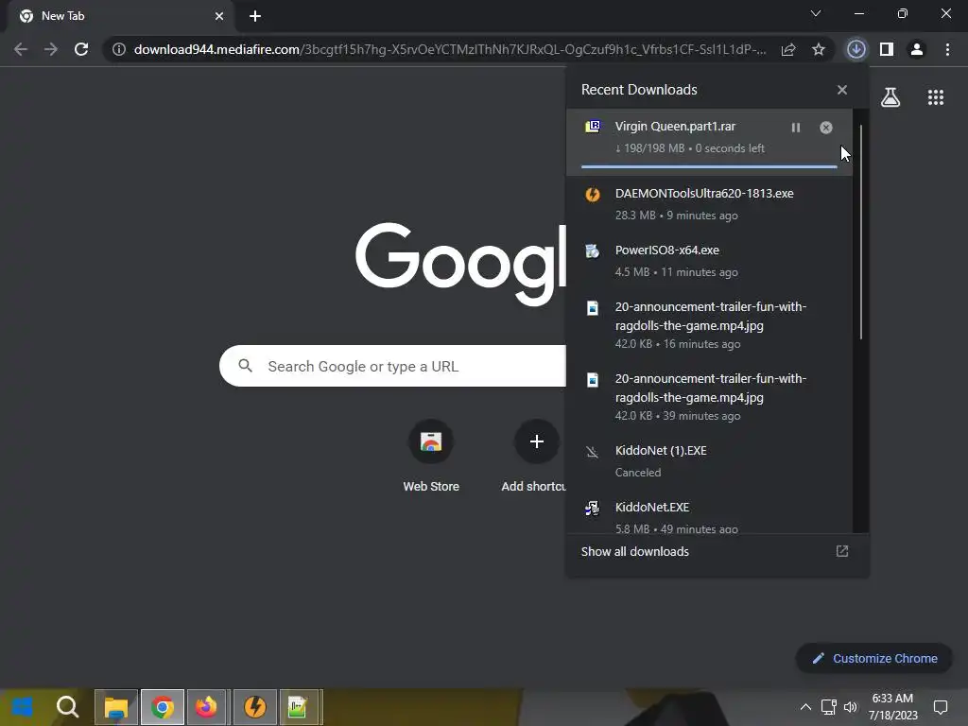The image size is (968, 726).
Task: Open the Web Store shortcut
Action: tap(431, 457)
